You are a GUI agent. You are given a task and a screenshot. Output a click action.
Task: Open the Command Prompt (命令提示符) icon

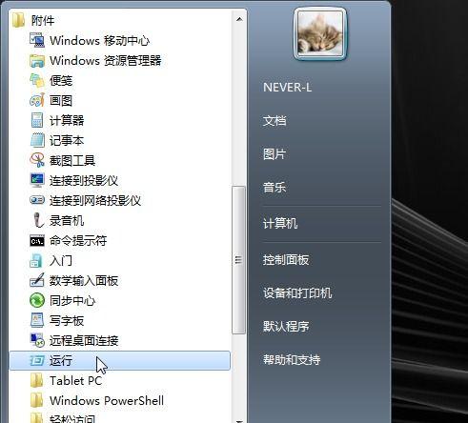coord(37,241)
